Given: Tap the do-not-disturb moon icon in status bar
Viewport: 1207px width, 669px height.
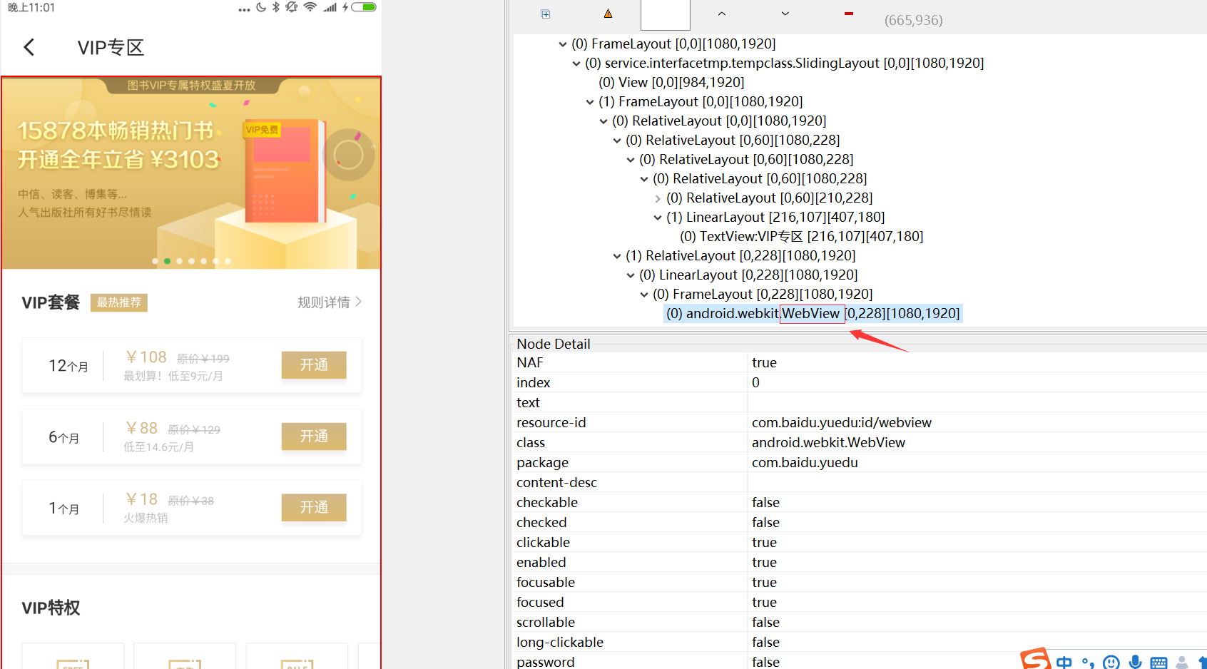Looking at the screenshot, I should (x=261, y=7).
